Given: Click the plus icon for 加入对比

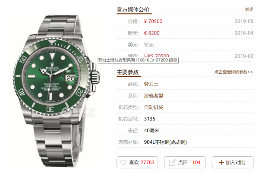Looking at the screenshot, I should tap(221, 162).
